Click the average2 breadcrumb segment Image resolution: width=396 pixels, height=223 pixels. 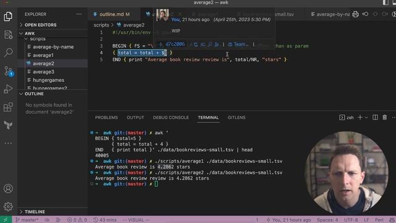point(134,25)
